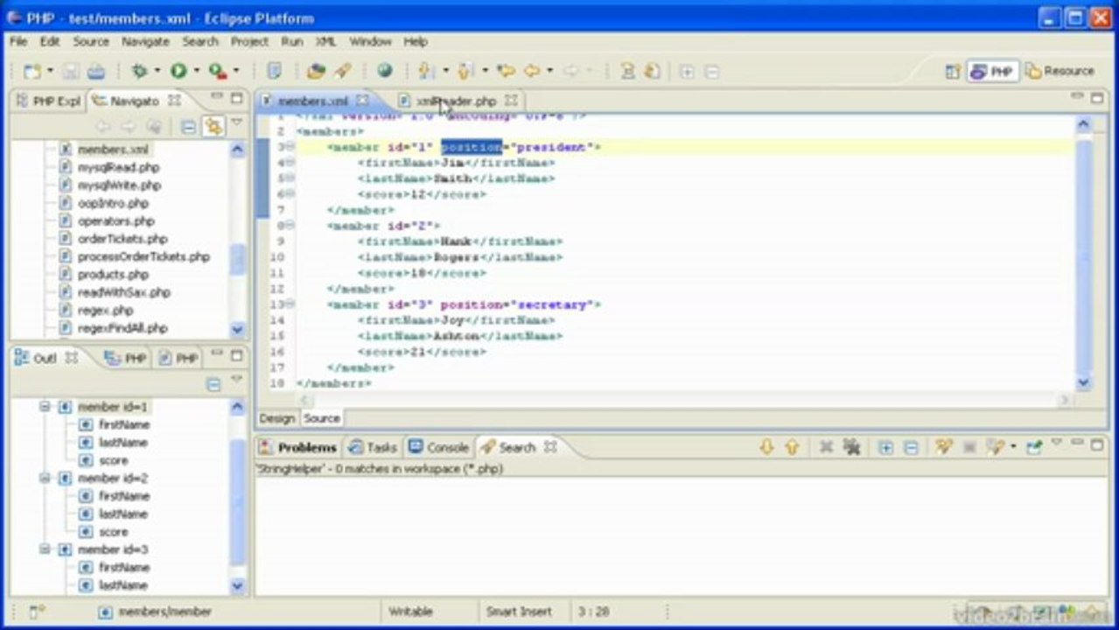Click the Open Type document icon

pyautogui.click(x=274, y=71)
